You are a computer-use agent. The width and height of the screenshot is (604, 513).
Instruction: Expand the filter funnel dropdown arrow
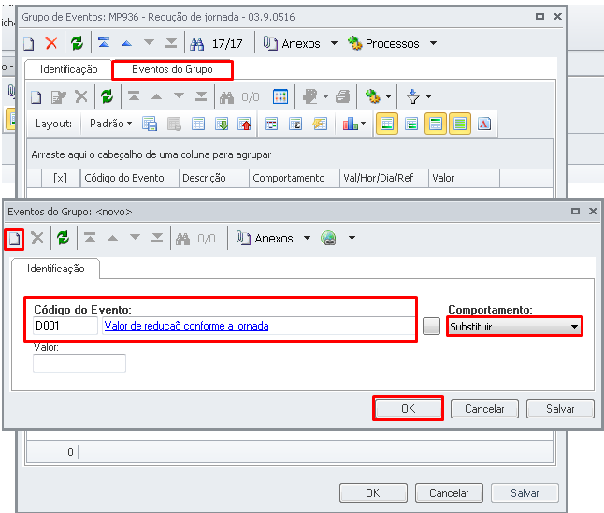click(428, 96)
